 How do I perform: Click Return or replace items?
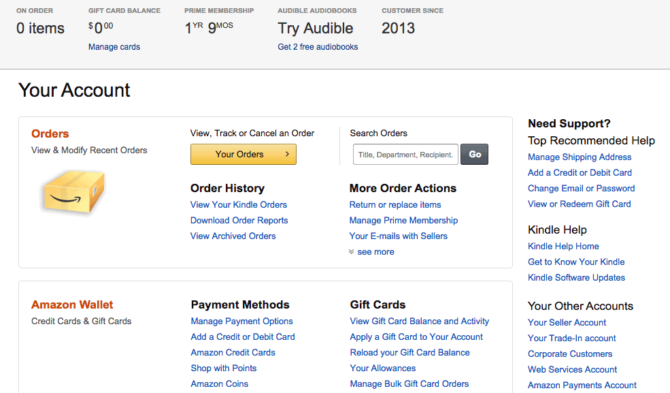pyautogui.click(x=395, y=205)
